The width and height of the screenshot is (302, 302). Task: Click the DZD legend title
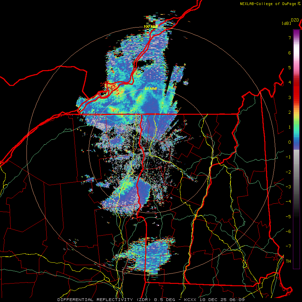click(295, 20)
